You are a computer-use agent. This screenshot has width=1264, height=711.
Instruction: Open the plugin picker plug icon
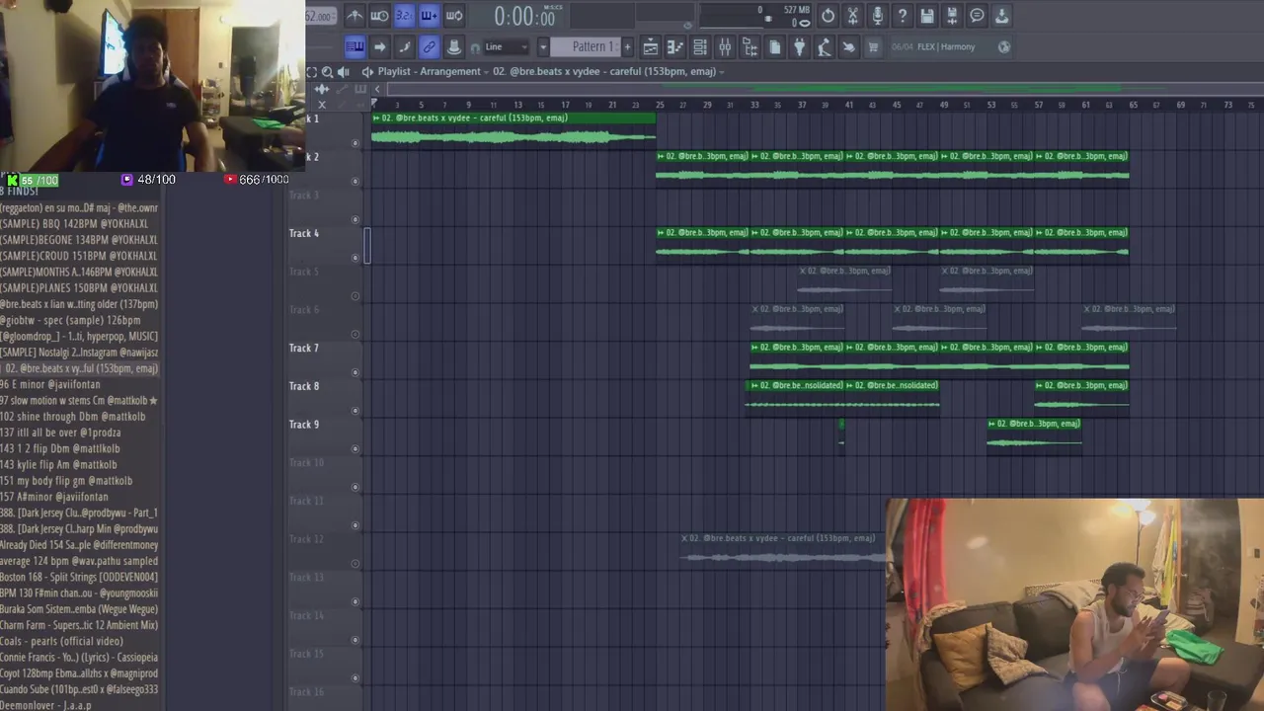[x=799, y=46]
